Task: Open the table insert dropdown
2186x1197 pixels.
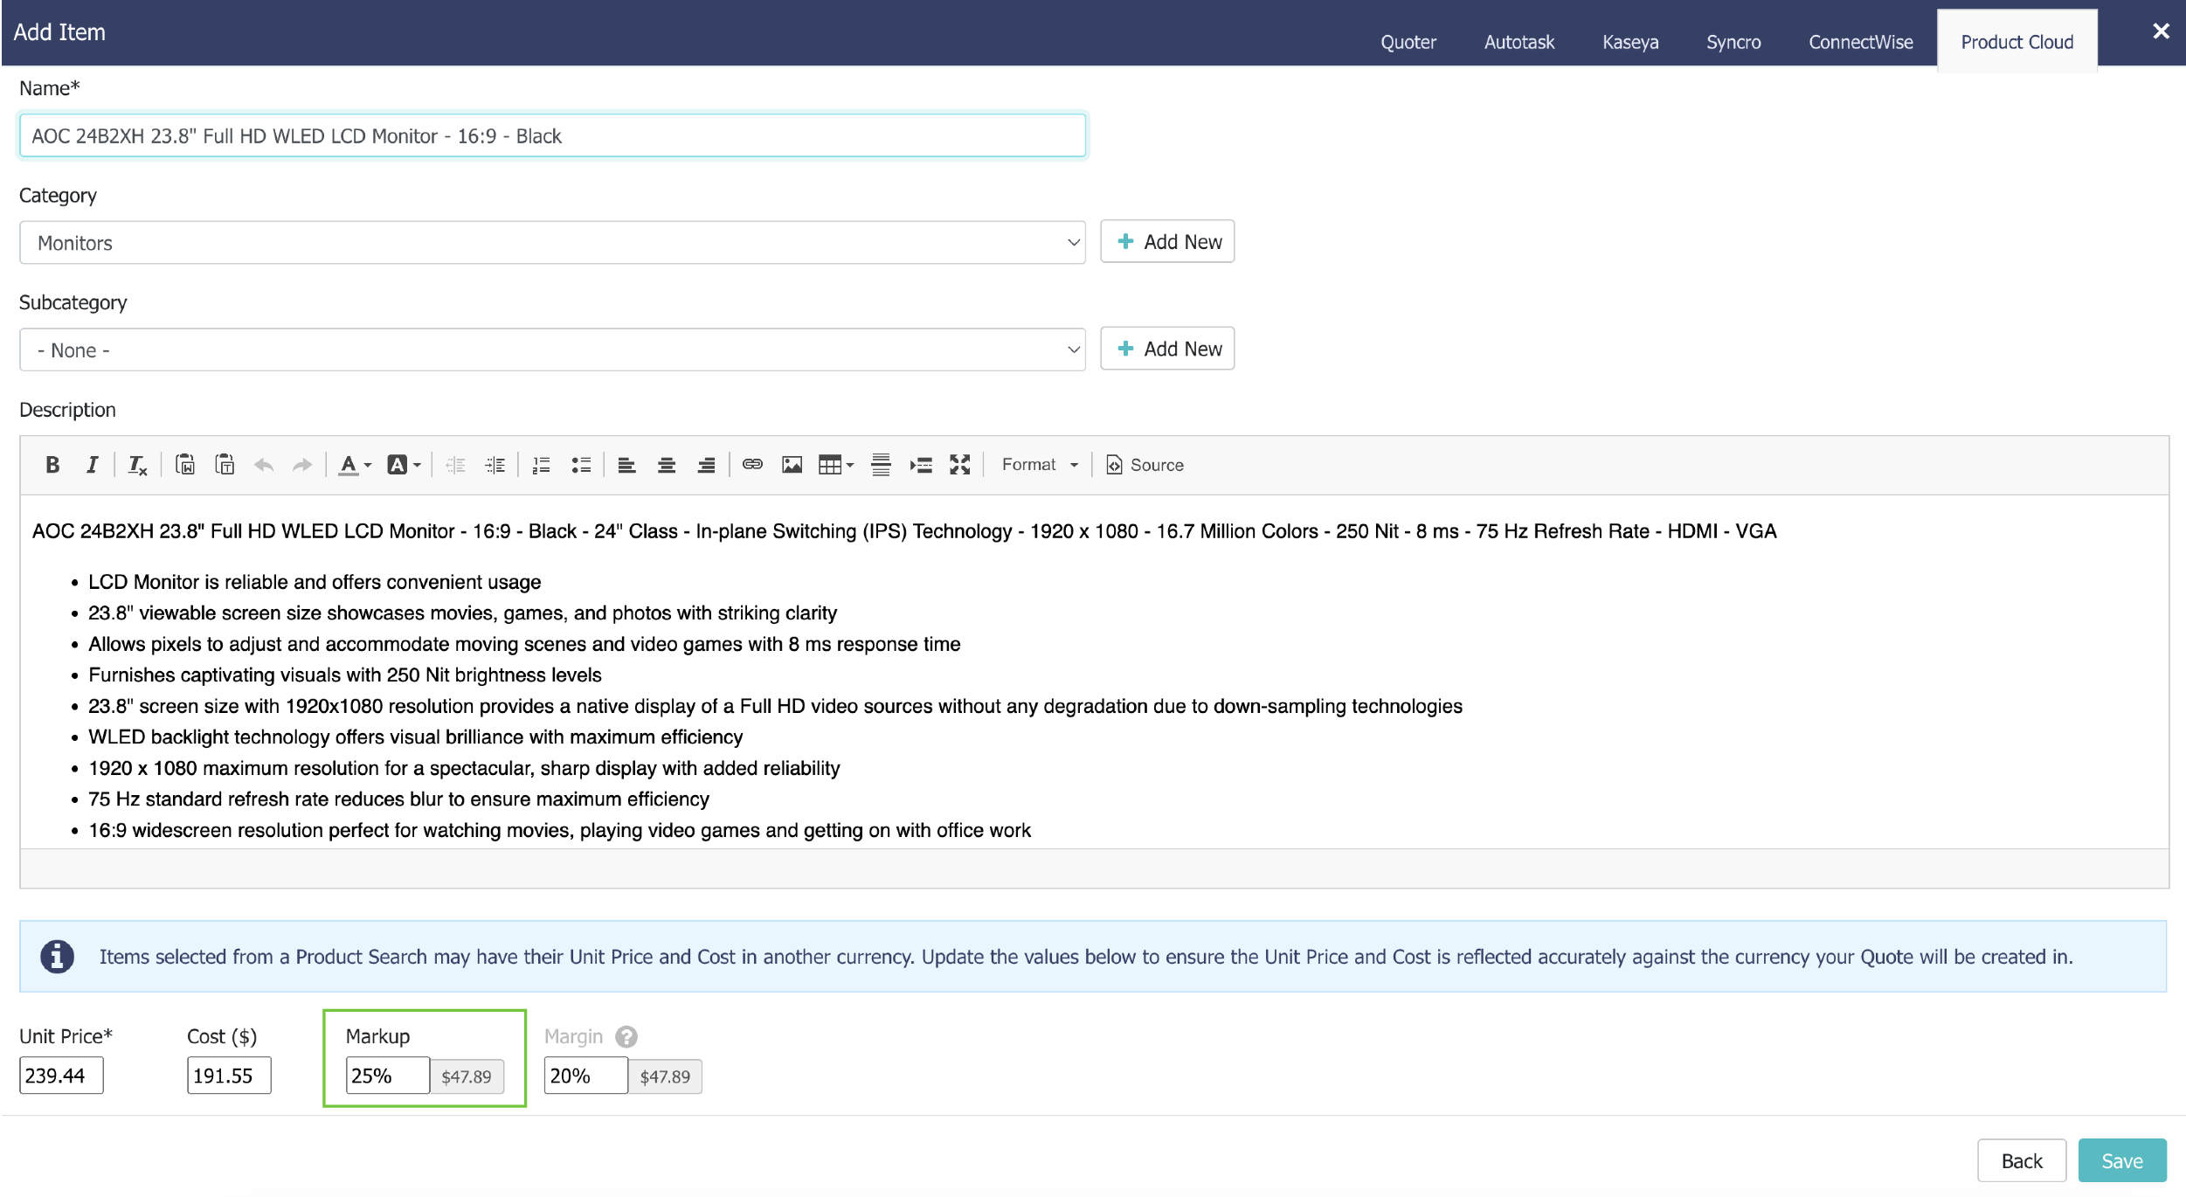Action: [x=836, y=465]
